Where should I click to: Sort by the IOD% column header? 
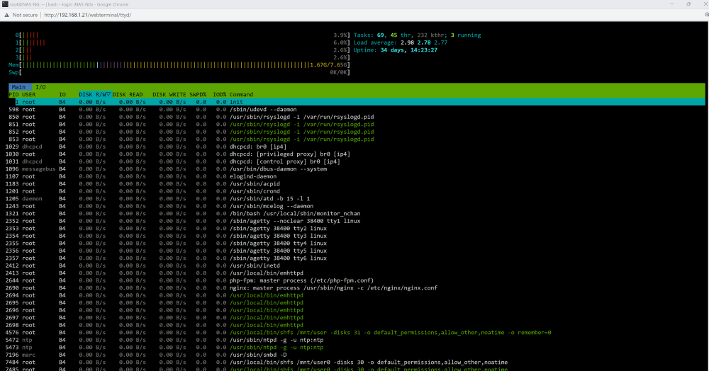[219, 94]
